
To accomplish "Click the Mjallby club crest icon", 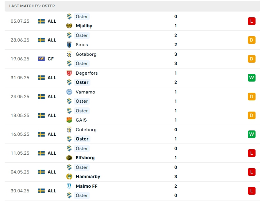I will (x=69, y=26).
